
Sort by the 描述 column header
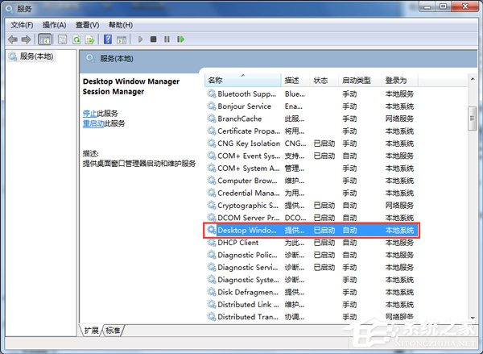295,81
